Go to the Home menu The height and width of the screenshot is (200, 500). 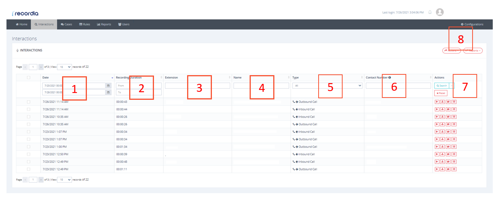[21, 24]
